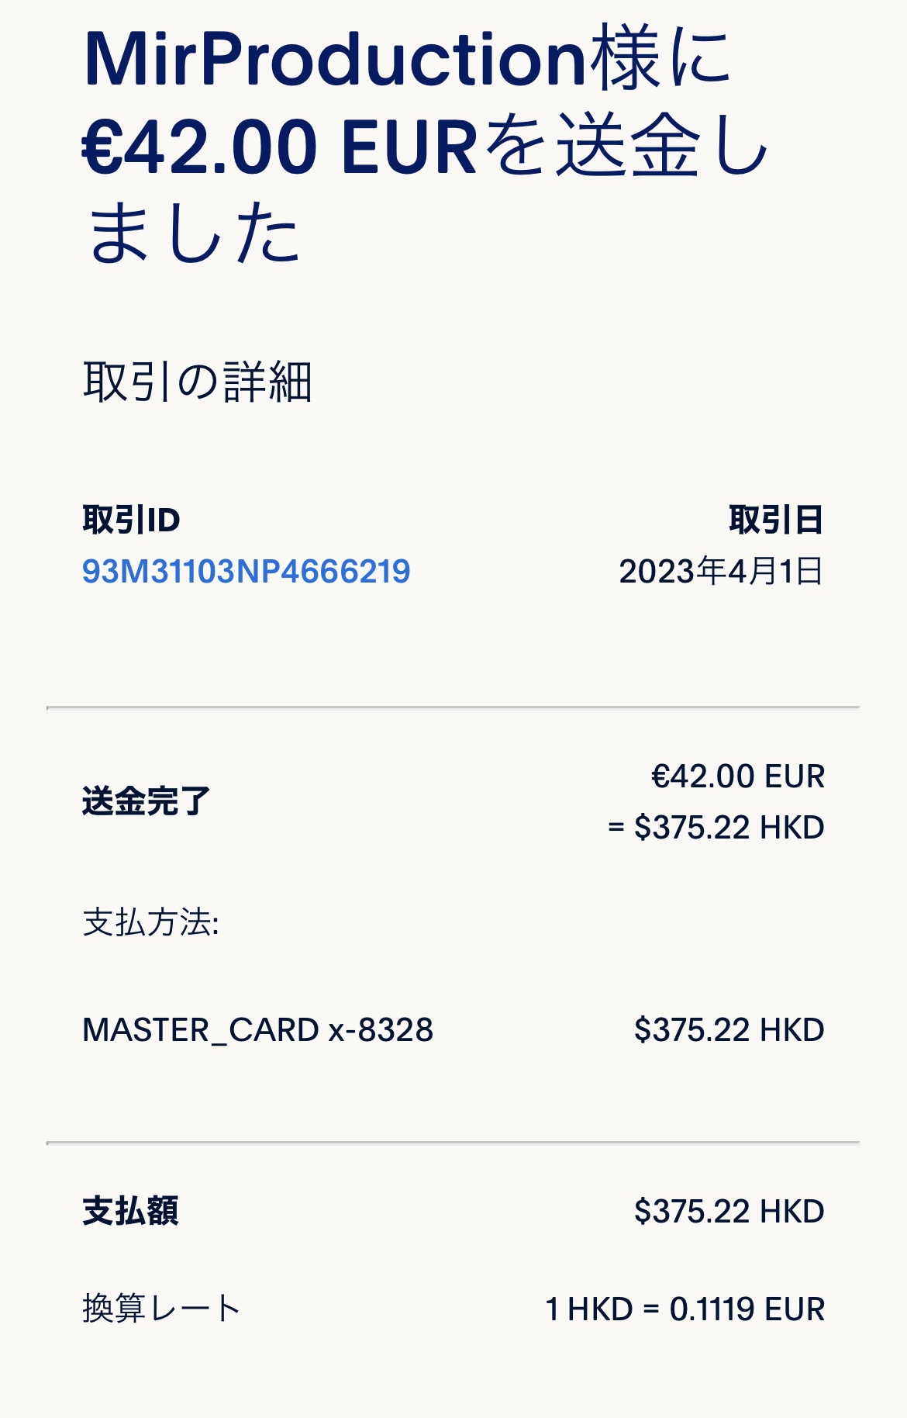Click ました at the heading's end

coord(194,234)
